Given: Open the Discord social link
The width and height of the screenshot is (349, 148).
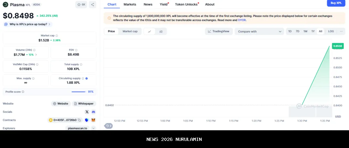Looking at the screenshot, I should click(x=93, y=112).
